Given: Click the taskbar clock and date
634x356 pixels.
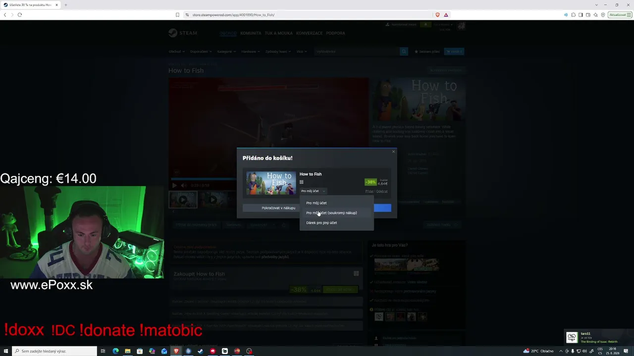Looking at the screenshot, I should pos(613,351).
